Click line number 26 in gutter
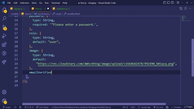This screenshot has width=194, height=109. click(x=16, y=72)
